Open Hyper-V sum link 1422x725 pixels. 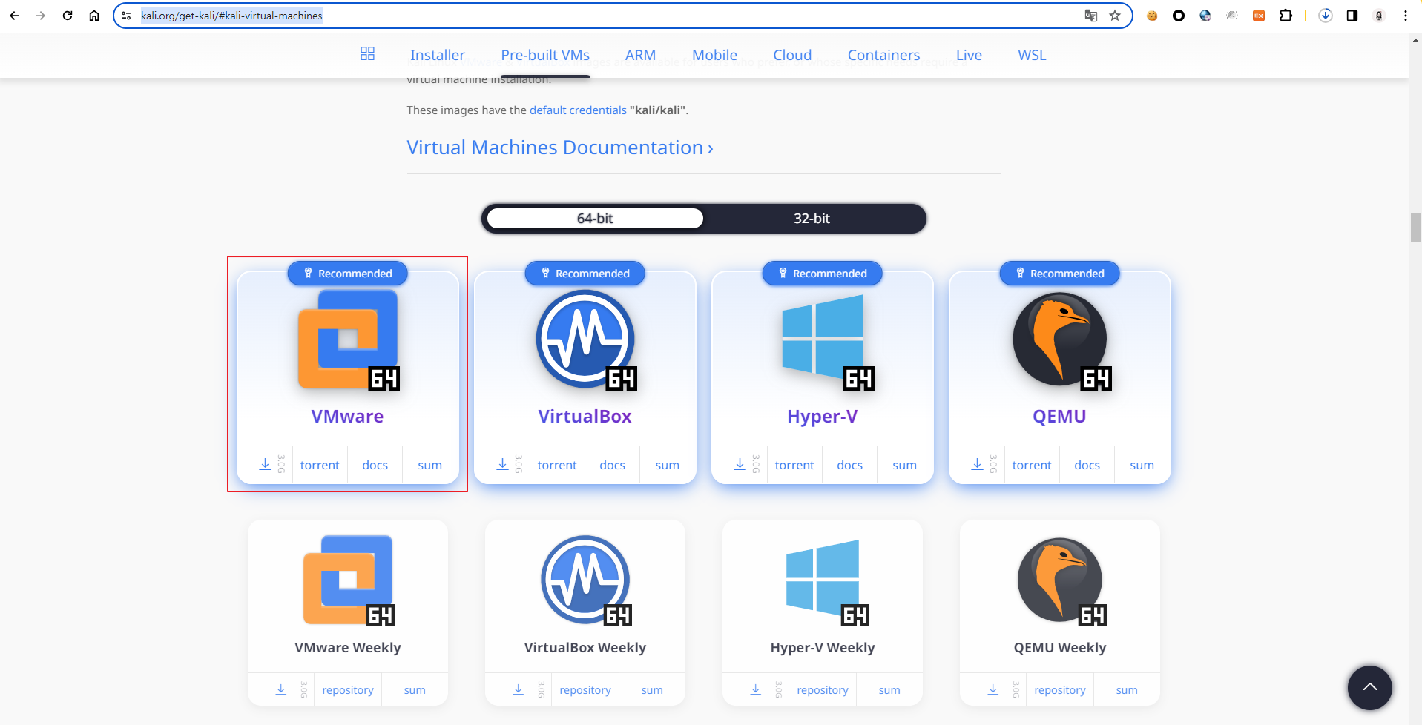tap(904, 466)
